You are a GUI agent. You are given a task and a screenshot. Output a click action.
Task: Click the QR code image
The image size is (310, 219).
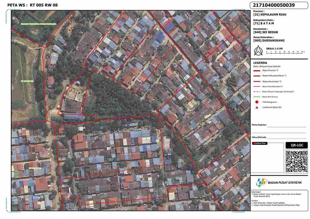[297, 161]
